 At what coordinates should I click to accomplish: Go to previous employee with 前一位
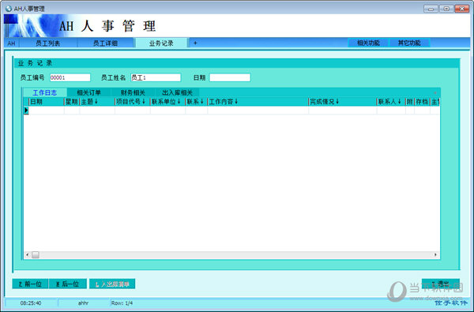tap(30, 284)
